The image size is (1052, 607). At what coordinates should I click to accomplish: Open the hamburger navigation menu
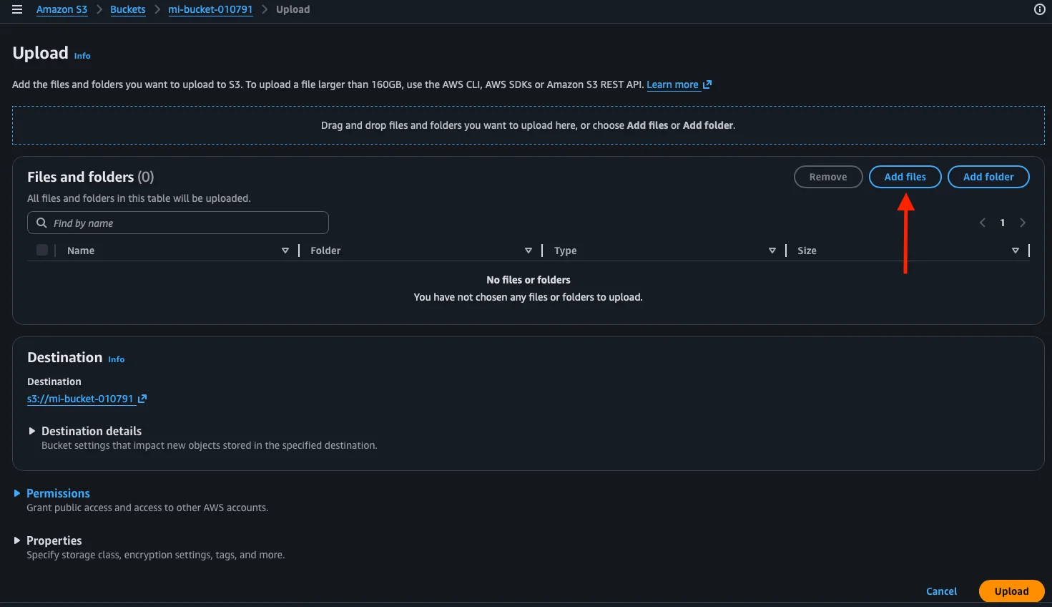17,9
